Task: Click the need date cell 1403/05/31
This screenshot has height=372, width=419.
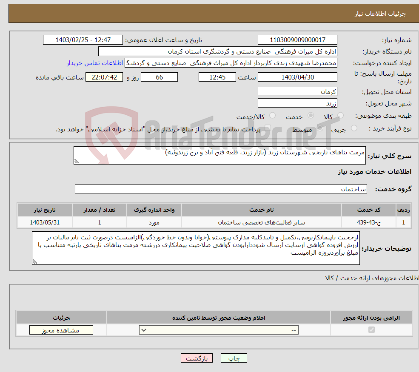Action: click(x=45, y=222)
